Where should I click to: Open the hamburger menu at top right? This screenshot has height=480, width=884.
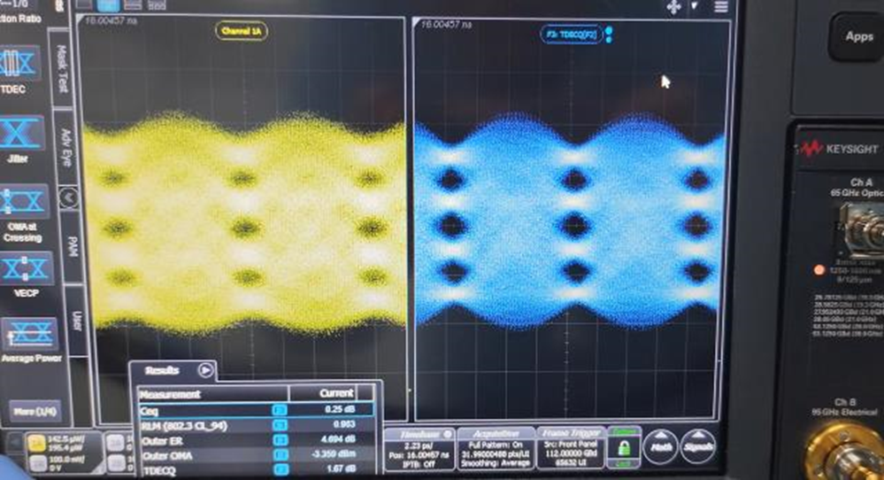pos(721,7)
